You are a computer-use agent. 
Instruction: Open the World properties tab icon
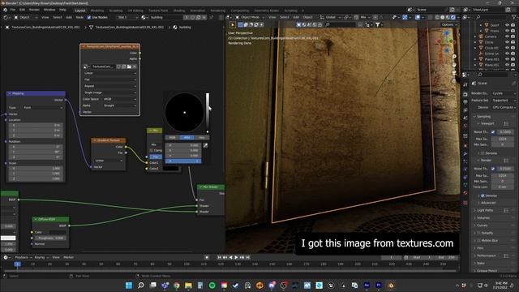[x=465, y=126]
